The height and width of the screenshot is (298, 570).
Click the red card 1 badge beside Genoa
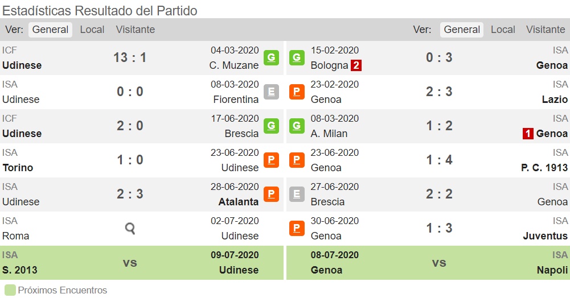coord(528,134)
